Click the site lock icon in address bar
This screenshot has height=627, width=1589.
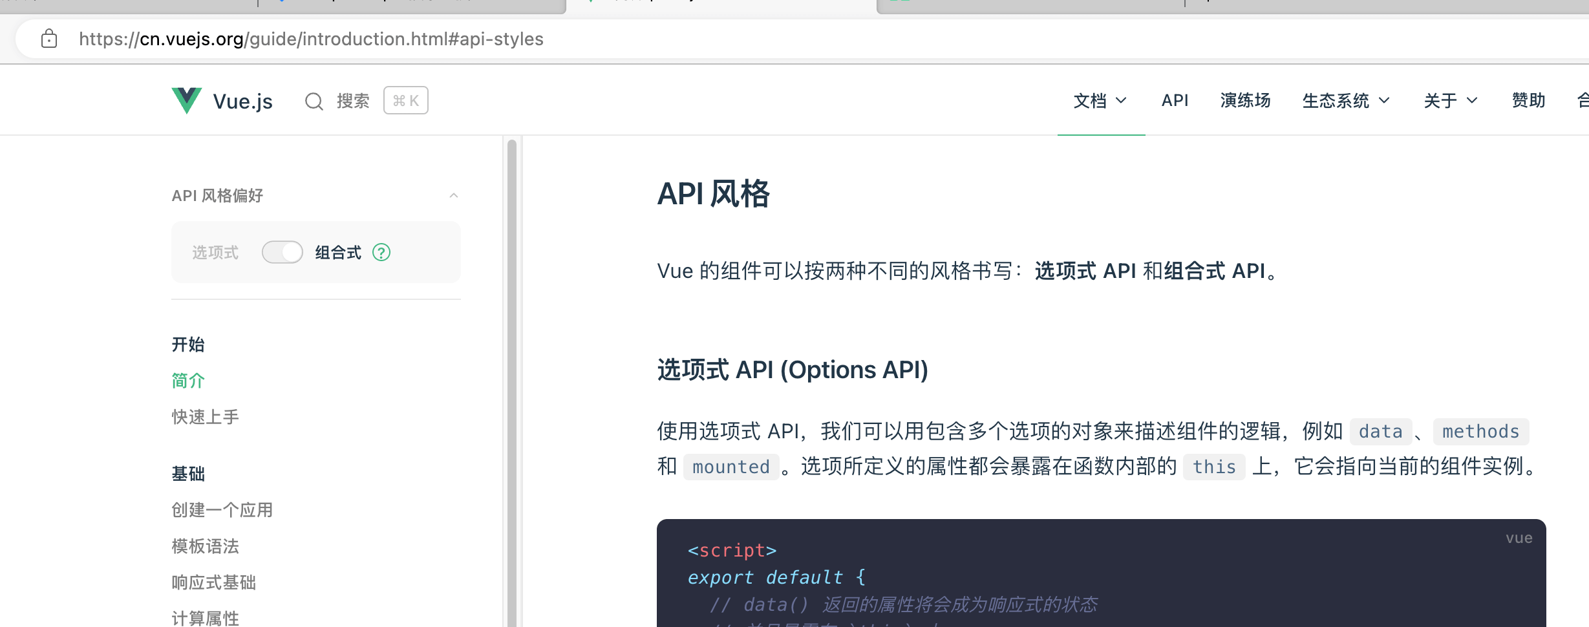click(x=49, y=39)
